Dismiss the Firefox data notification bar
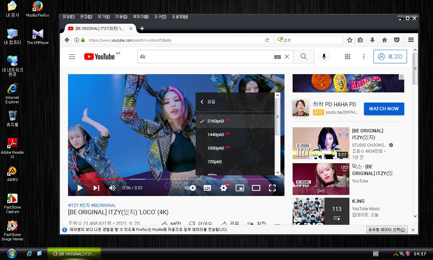This screenshot has height=260, width=433. pyautogui.click(x=413, y=230)
